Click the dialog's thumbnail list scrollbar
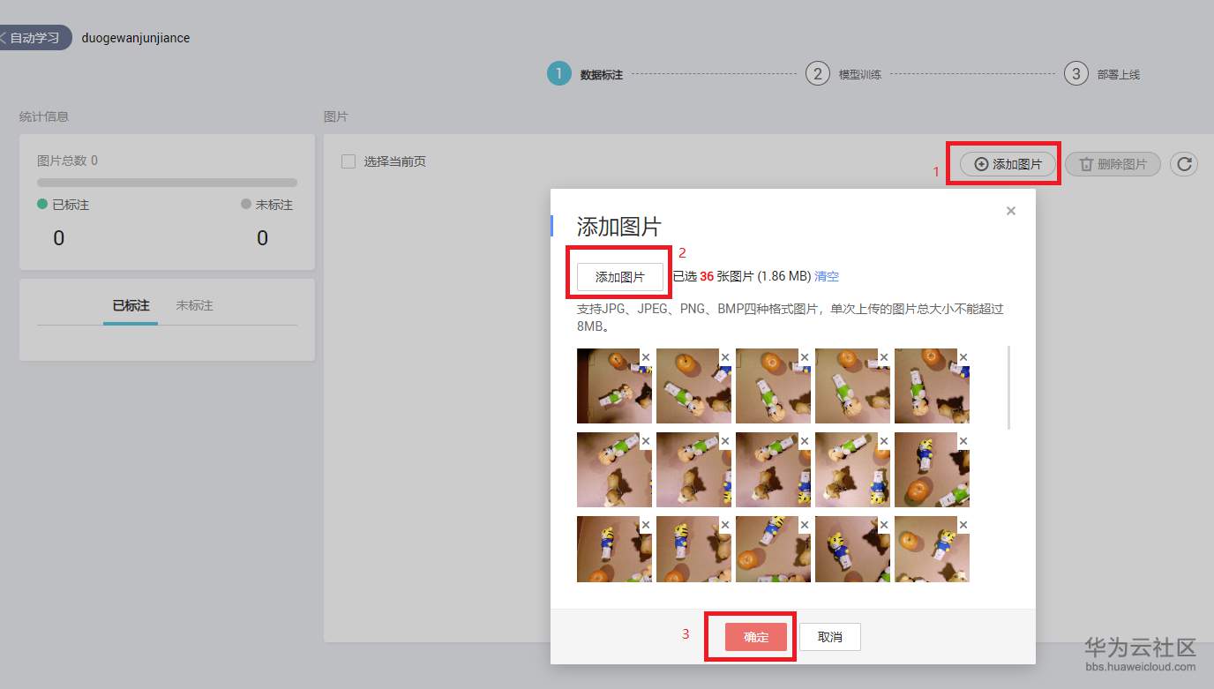Screen dimensions: 1214x689 [x=1008, y=388]
